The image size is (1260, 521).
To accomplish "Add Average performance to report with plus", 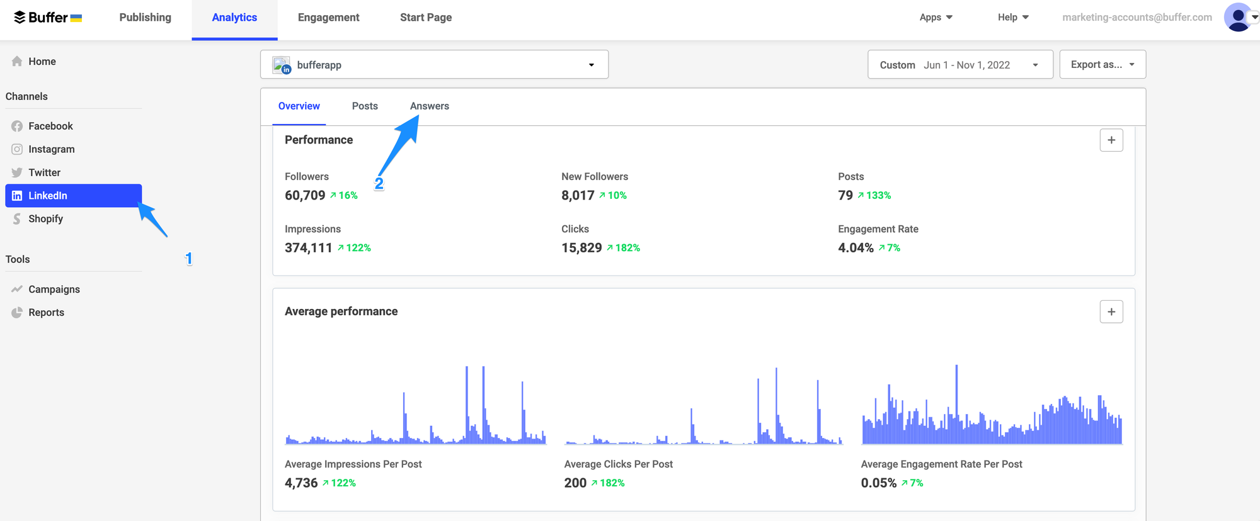I will point(1111,311).
